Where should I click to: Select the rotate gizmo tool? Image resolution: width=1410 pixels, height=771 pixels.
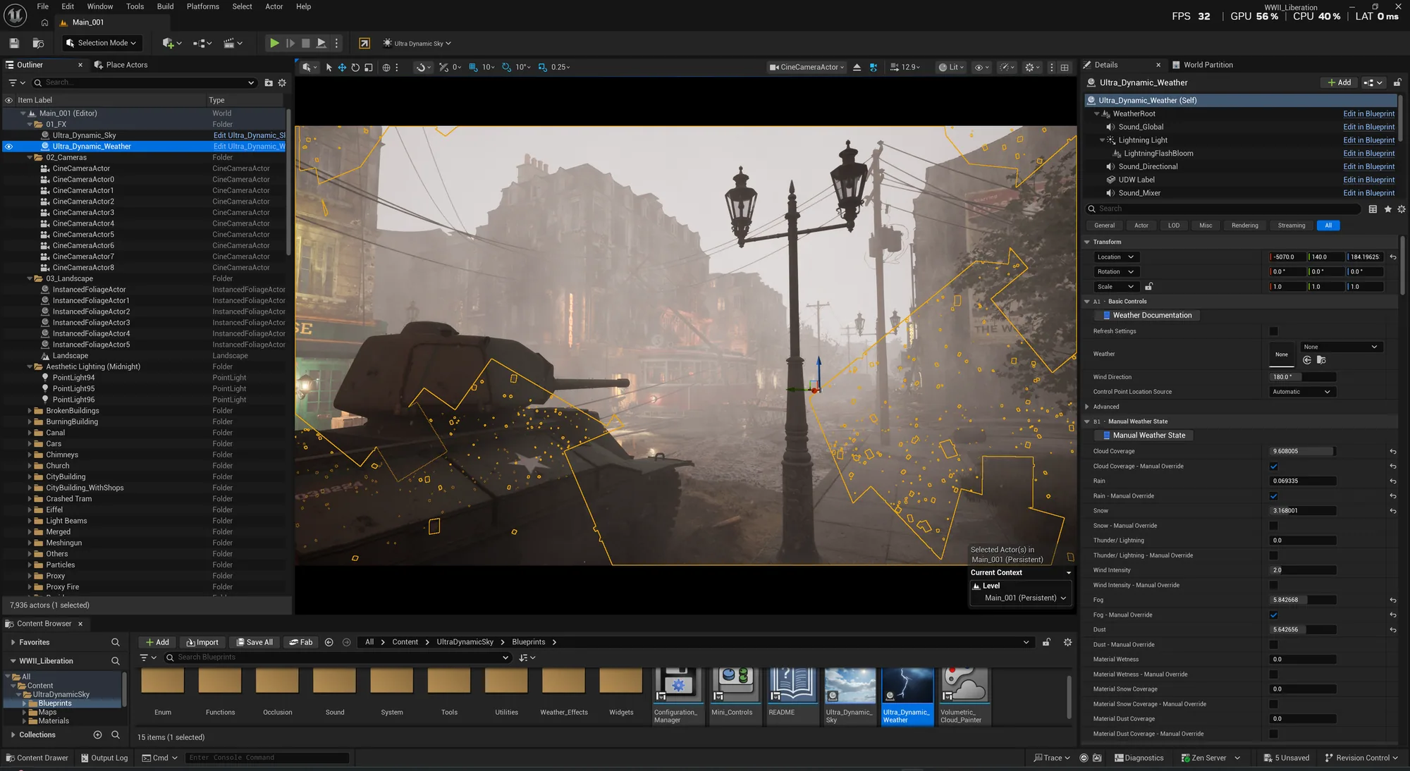tap(355, 68)
